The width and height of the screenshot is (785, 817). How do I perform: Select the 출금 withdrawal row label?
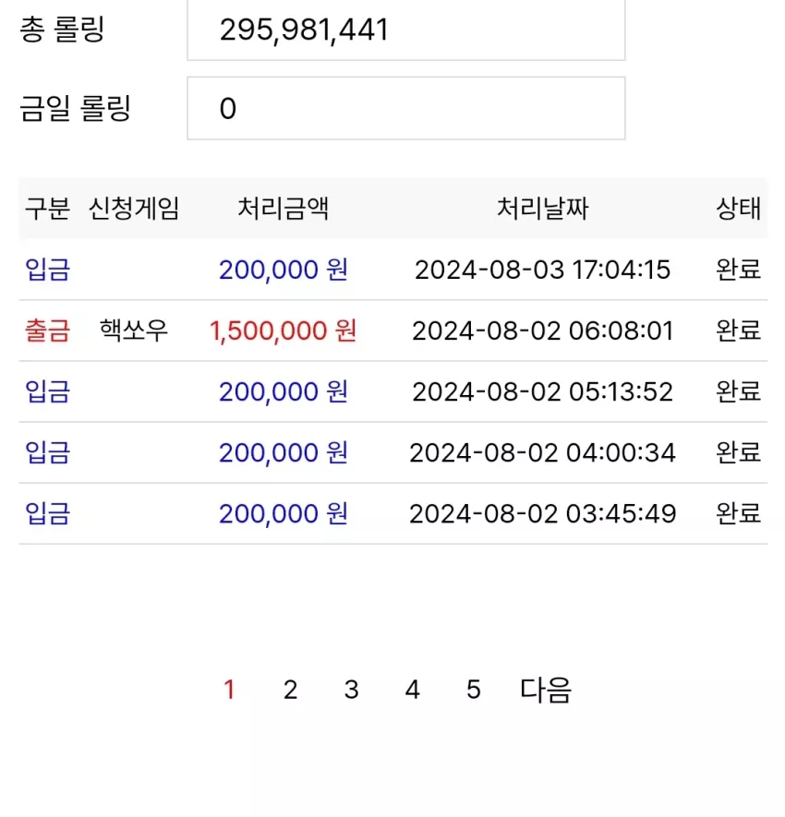click(47, 330)
